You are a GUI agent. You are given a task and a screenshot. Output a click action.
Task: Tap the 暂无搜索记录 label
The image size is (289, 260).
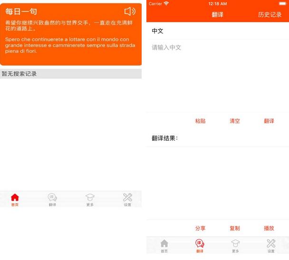[x=19, y=74]
